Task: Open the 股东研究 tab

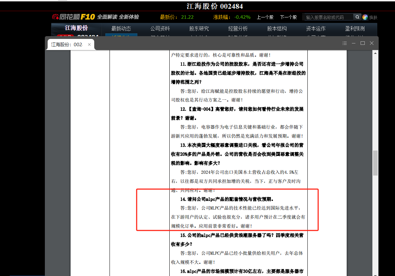Action: click(199, 29)
